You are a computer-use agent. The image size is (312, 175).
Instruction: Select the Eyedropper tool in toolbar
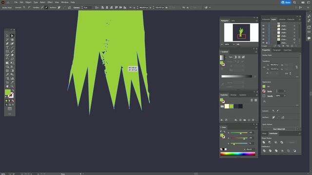(7, 74)
